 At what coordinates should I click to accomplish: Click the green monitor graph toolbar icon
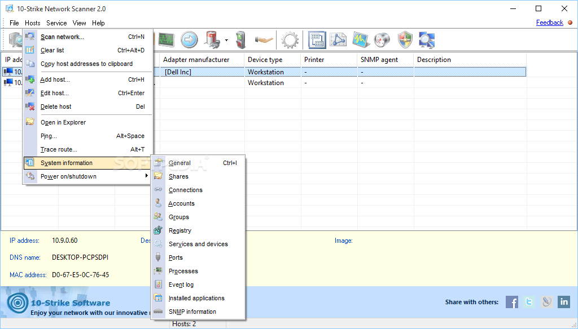point(167,39)
